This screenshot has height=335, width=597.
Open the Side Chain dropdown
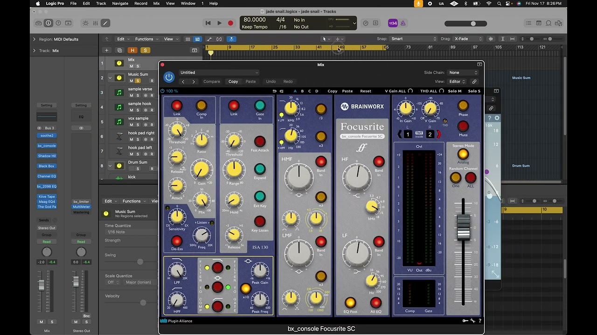[x=463, y=73]
